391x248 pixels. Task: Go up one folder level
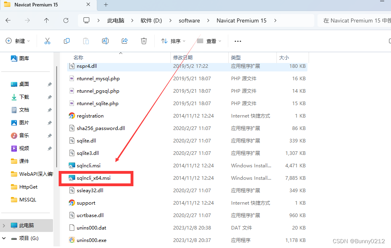46,20
